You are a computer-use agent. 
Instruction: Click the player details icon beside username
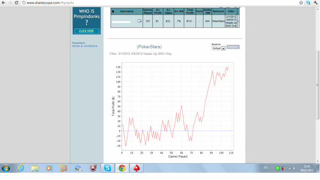click(139, 21)
